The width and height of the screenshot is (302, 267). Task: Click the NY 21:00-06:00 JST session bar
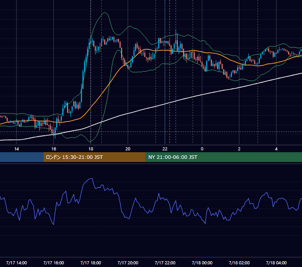(223, 157)
